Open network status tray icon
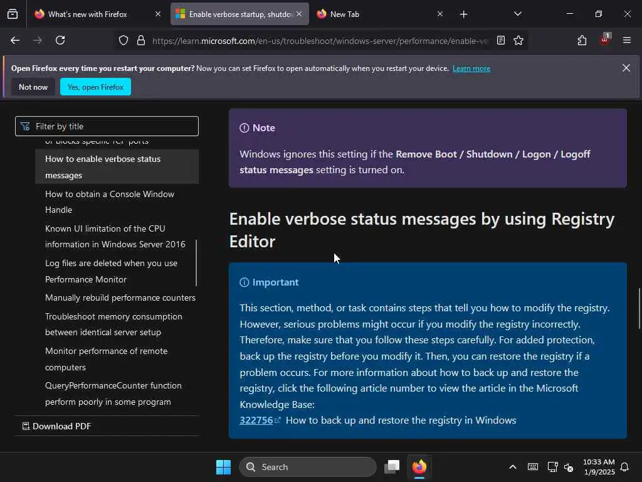Image resolution: width=642 pixels, height=482 pixels. [x=552, y=467]
